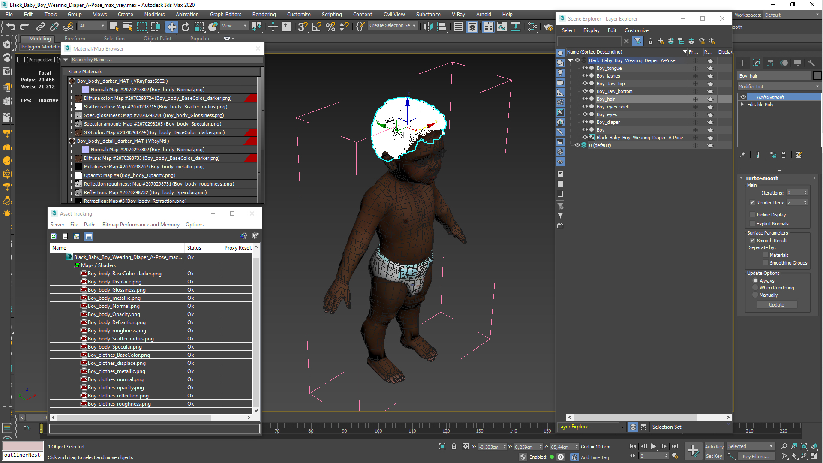The height and width of the screenshot is (463, 823).
Task: Lock cell editing in Scene Explorer
Action: [x=650, y=41]
